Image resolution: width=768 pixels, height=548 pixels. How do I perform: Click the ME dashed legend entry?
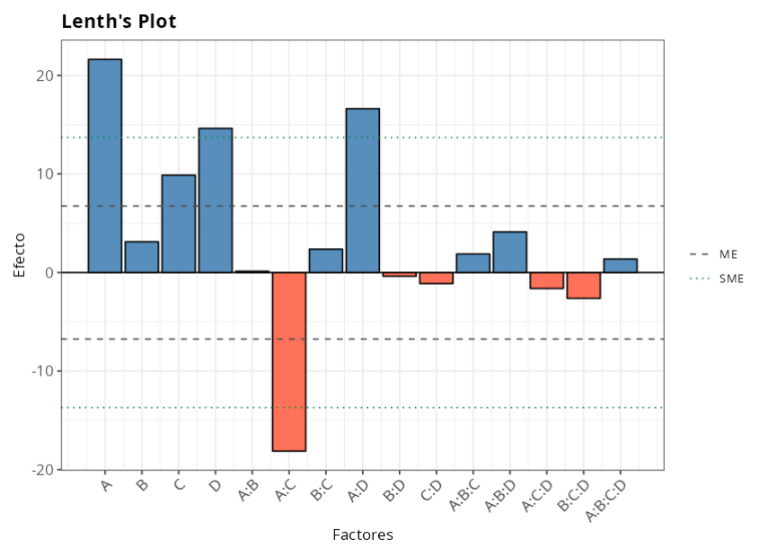point(717,255)
